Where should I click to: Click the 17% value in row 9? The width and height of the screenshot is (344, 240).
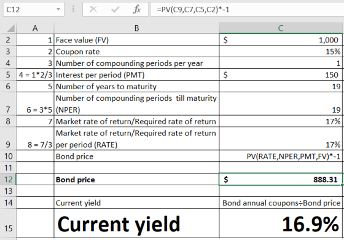coord(281,138)
